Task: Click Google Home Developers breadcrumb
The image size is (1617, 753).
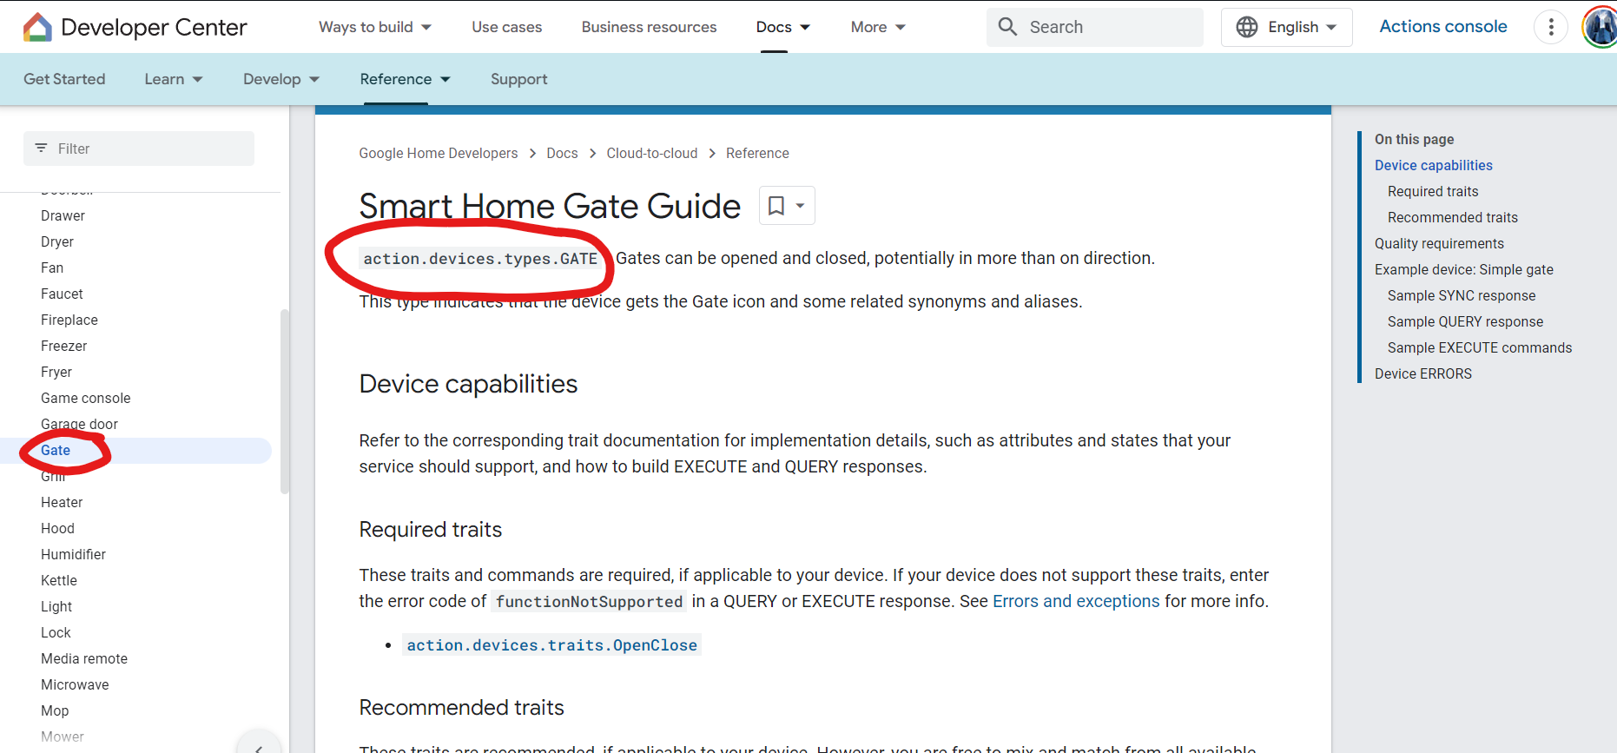Action: (x=439, y=153)
